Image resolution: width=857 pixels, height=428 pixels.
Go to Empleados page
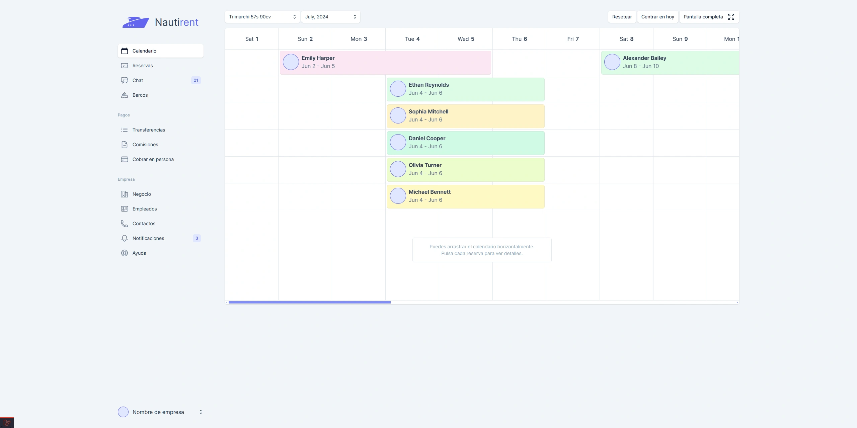point(161,209)
